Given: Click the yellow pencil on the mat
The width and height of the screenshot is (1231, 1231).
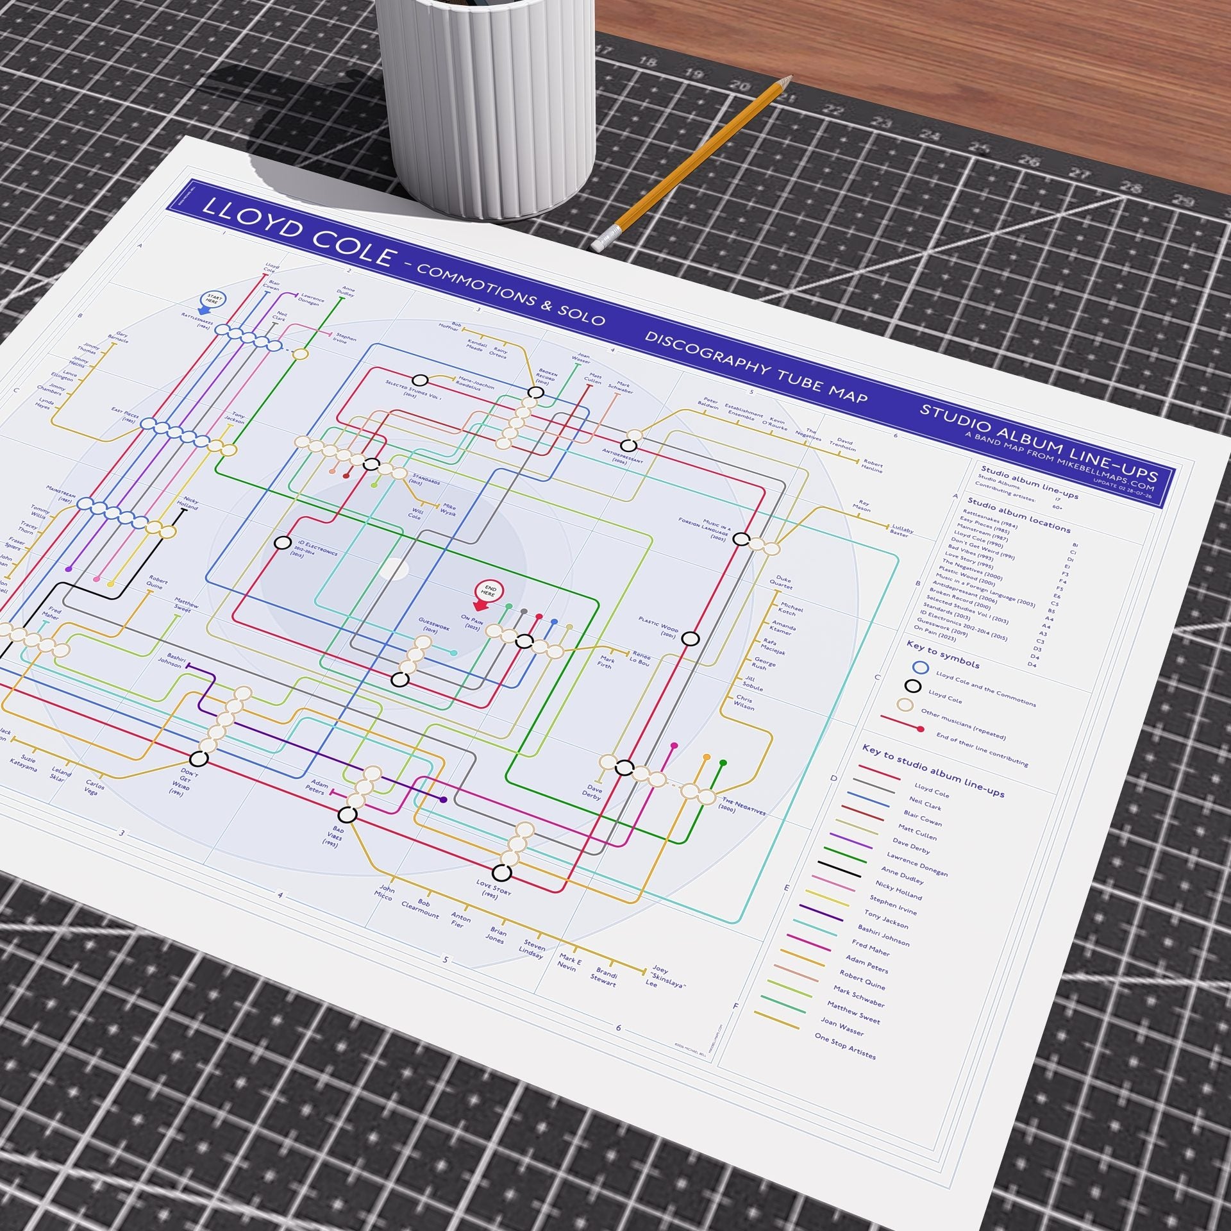Looking at the screenshot, I should click(691, 163).
